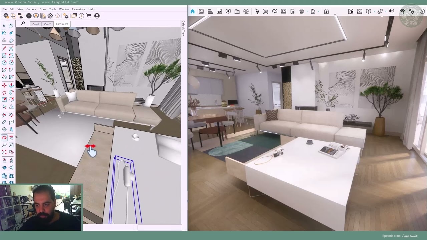This screenshot has width=427, height=240.
Task: Open Enscape Material Editor checker icon
Action: (x=50, y=16)
